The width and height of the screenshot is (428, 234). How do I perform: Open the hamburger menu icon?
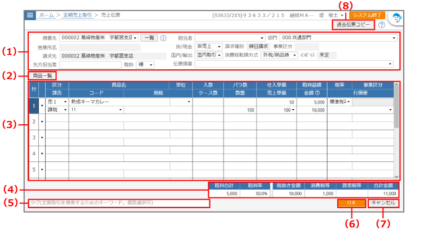tap(30, 15)
